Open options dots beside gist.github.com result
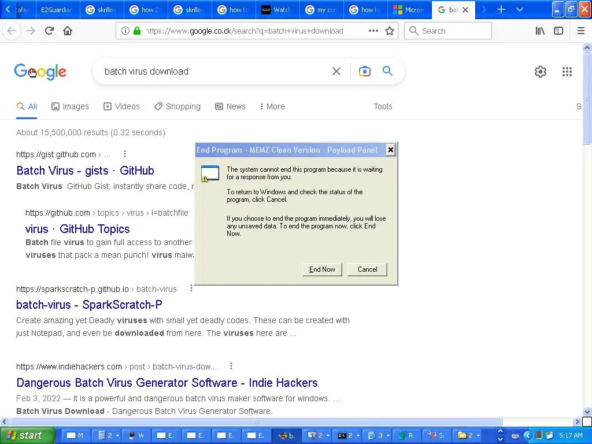The image size is (592, 444). point(125,154)
